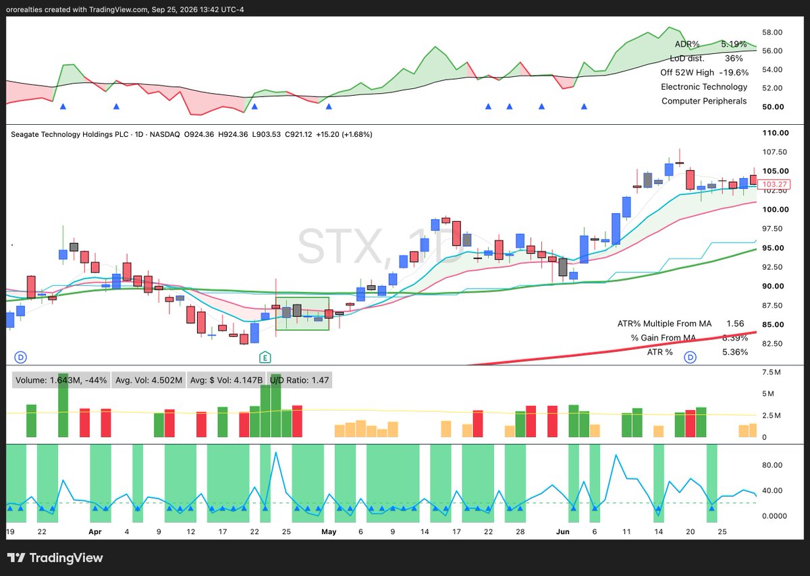The width and height of the screenshot is (810, 576).
Task: Open the dividend D marker in late June
Action: [690, 356]
